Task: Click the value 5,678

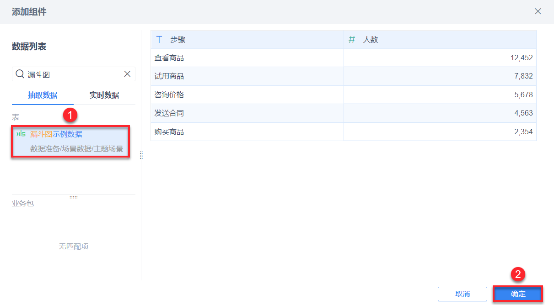Action: pos(523,95)
